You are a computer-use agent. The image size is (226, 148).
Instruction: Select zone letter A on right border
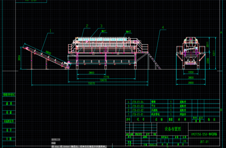coord(221,33)
